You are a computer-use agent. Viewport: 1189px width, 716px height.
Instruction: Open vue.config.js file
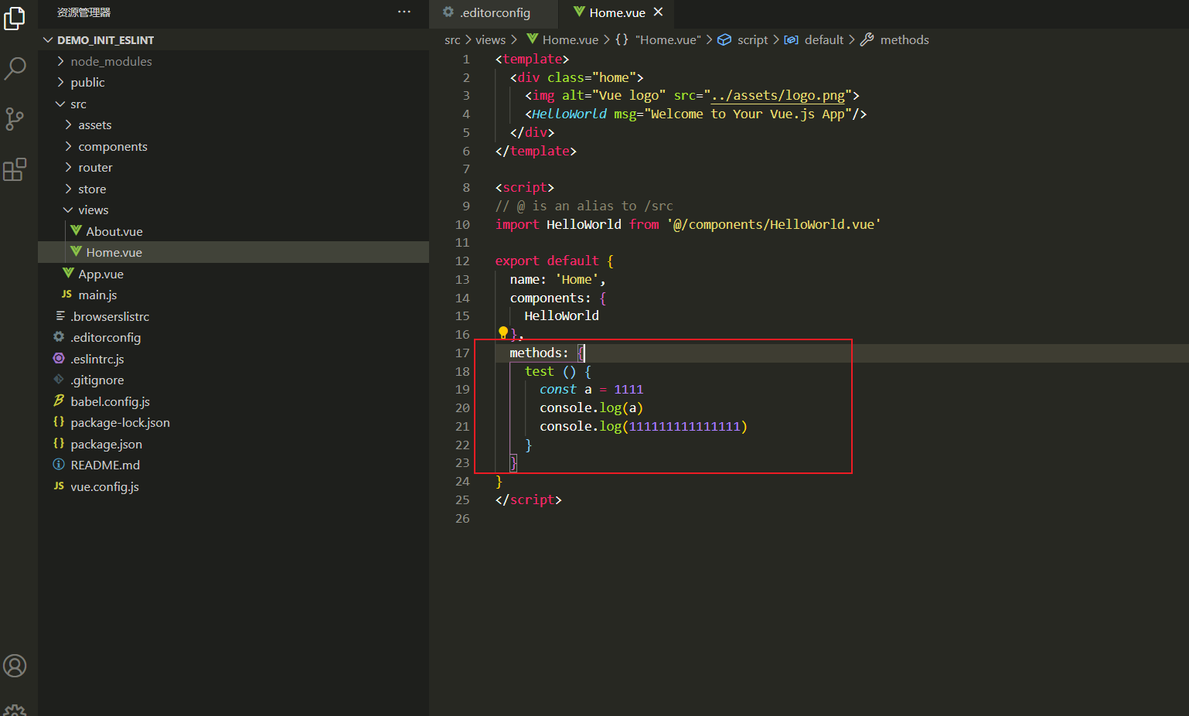[x=233, y=486]
